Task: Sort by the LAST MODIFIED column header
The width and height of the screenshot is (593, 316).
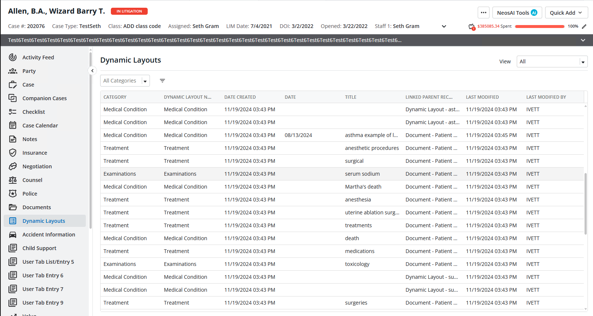Action: pyautogui.click(x=483, y=97)
